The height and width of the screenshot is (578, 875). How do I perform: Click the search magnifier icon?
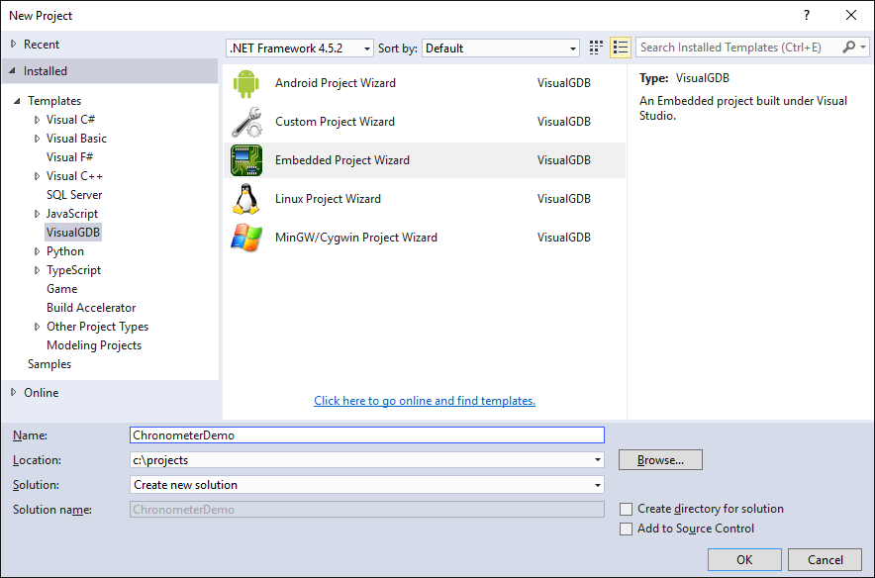pos(849,48)
